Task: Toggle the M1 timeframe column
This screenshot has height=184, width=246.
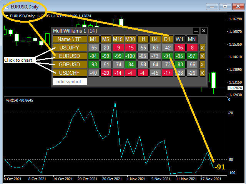Action: pyautogui.click(x=94, y=39)
